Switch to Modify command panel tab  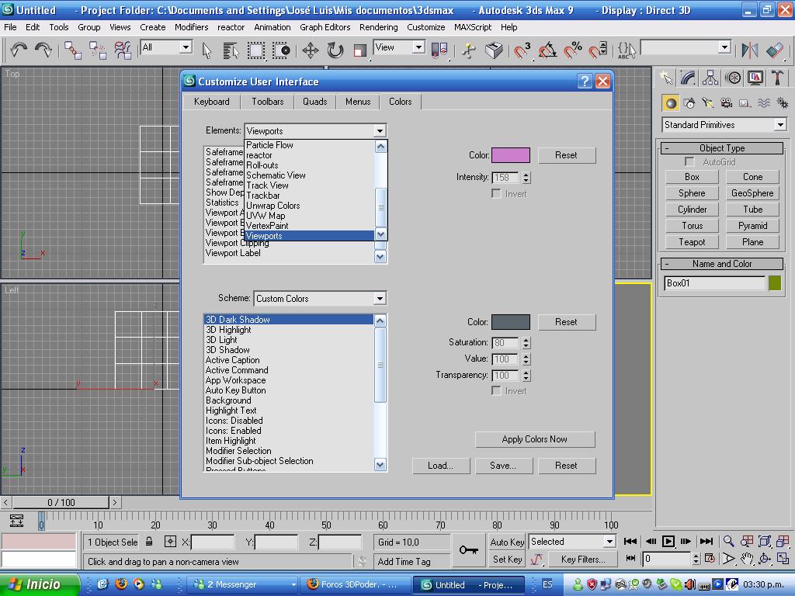point(688,78)
